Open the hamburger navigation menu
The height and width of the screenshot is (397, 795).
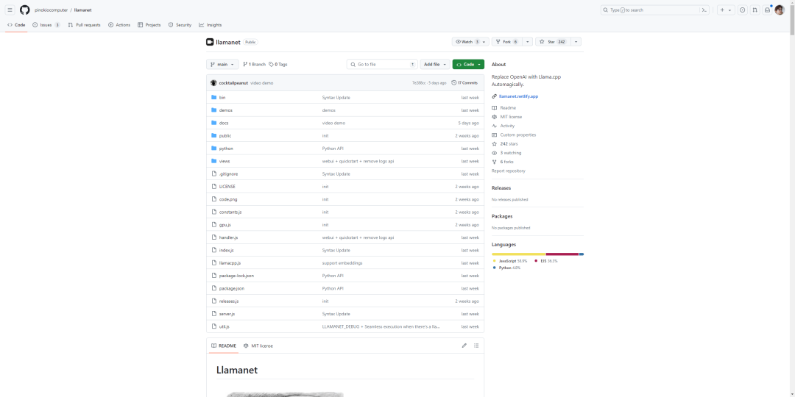point(10,10)
